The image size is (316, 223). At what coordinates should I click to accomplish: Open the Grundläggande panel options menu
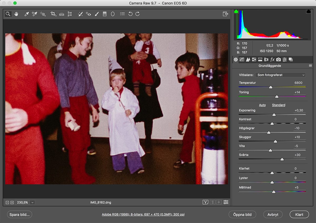point(310,66)
